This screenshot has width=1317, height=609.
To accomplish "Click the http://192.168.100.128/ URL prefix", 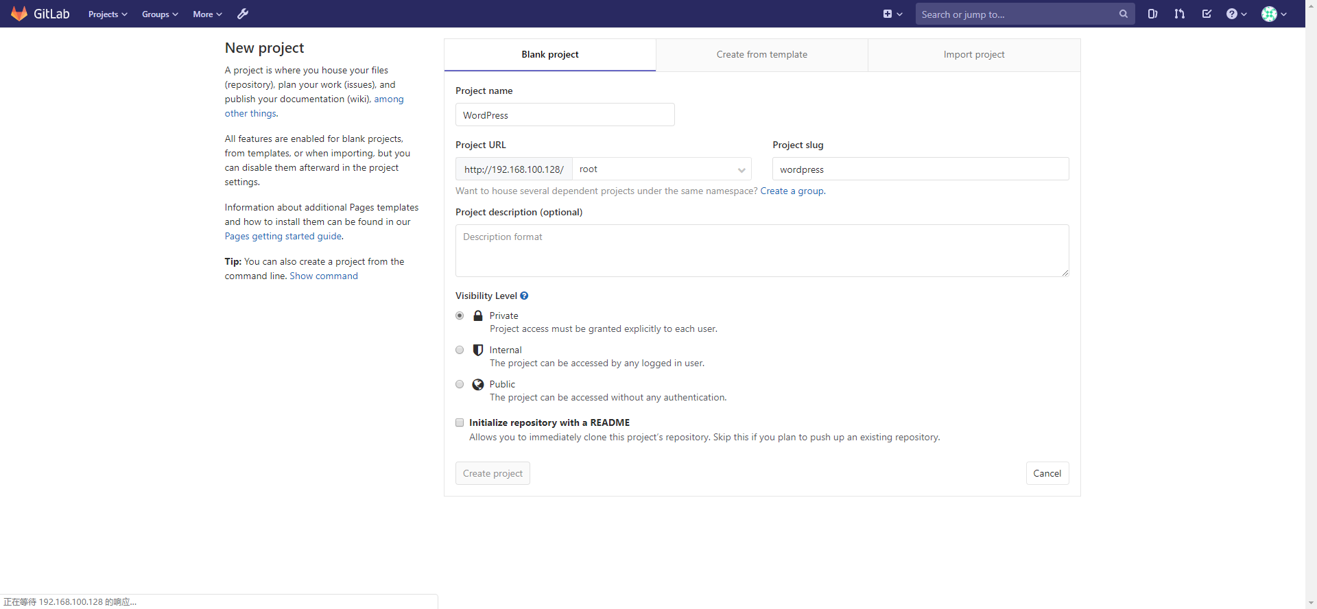I will click(514, 169).
